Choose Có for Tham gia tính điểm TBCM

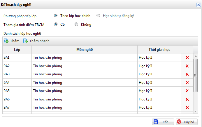[x=56, y=25]
